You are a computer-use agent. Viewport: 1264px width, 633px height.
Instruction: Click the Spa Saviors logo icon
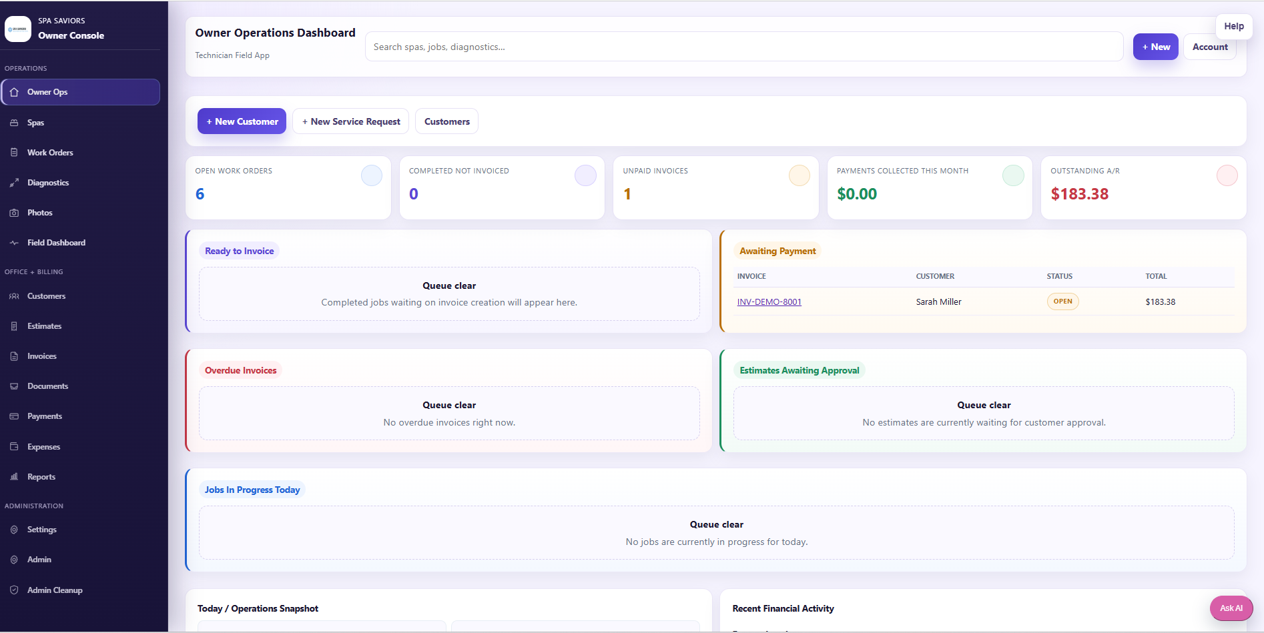[18, 29]
